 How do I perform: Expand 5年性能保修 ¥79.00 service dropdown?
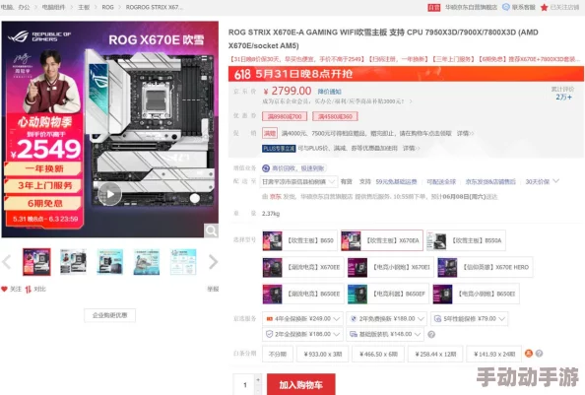pyautogui.click(x=470, y=319)
